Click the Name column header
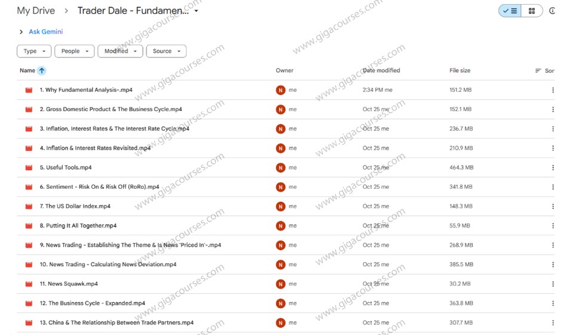572x335 pixels. (27, 70)
